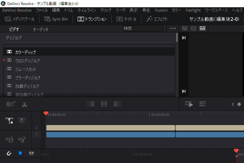This screenshot has height=163, width=244.
Task: Select the ブラーディゾルブ transition
Action: pos(89,77)
